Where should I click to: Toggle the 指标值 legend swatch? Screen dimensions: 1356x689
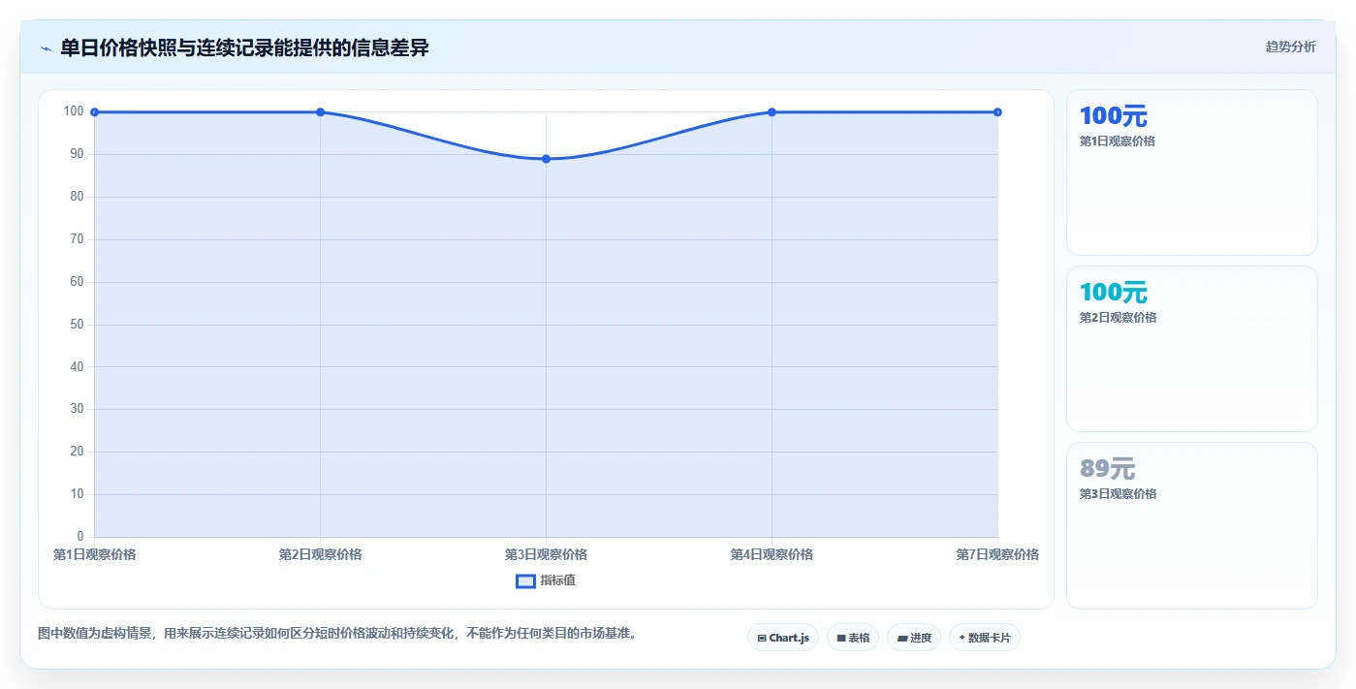(x=525, y=581)
